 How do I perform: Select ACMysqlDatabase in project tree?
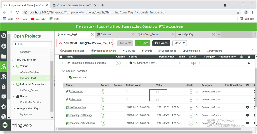30,72
